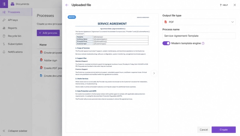Click the Cancel button
The height and width of the screenshot is (136, 240).
[x=204, y=130]
